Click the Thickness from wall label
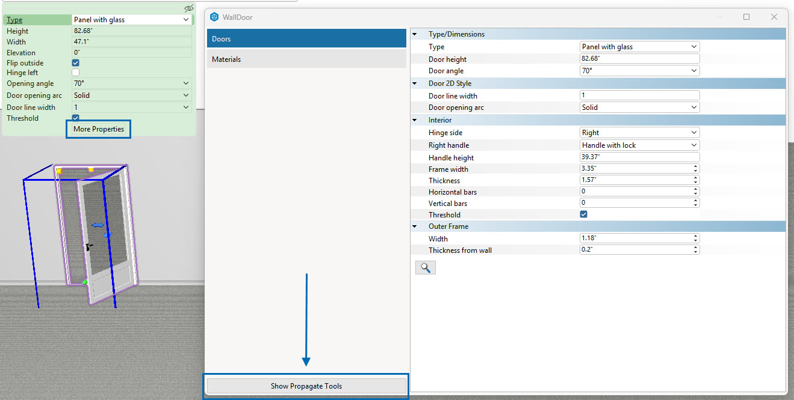 pyautogui.click(x=460, y=250)
